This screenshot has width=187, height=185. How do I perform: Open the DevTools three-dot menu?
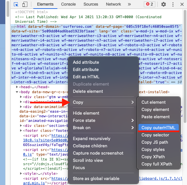173,4
